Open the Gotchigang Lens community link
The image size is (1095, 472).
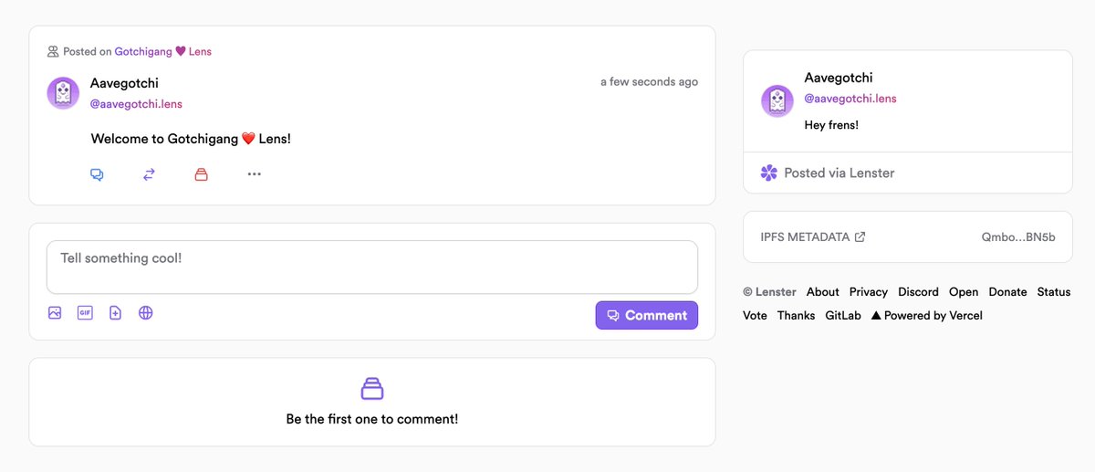point(163,52)
